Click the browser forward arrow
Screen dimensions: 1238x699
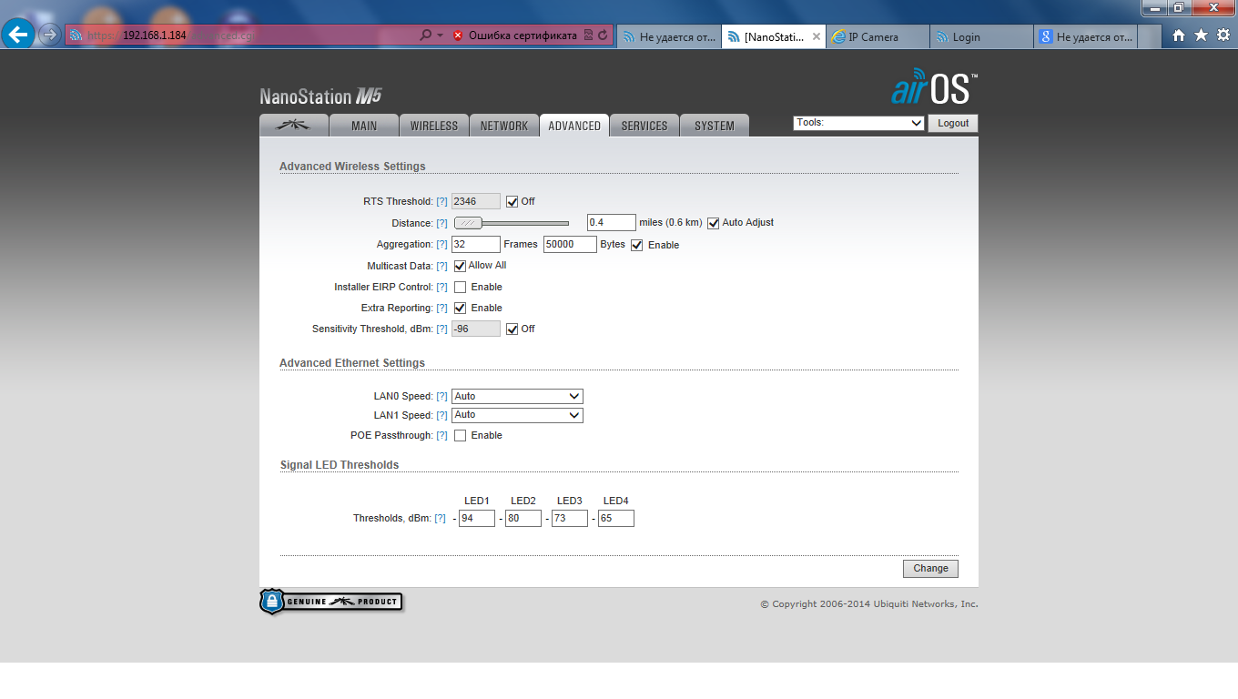coord(49,35)
